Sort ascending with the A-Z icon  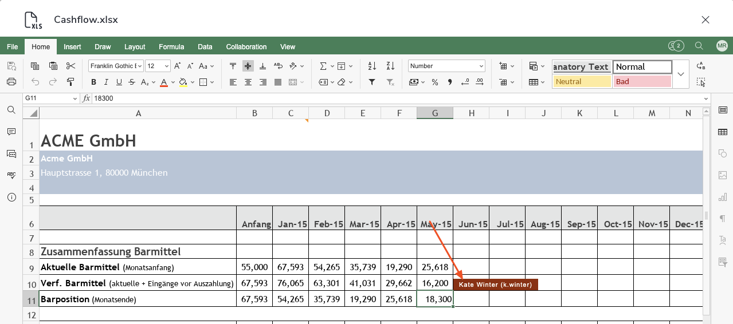372,66
